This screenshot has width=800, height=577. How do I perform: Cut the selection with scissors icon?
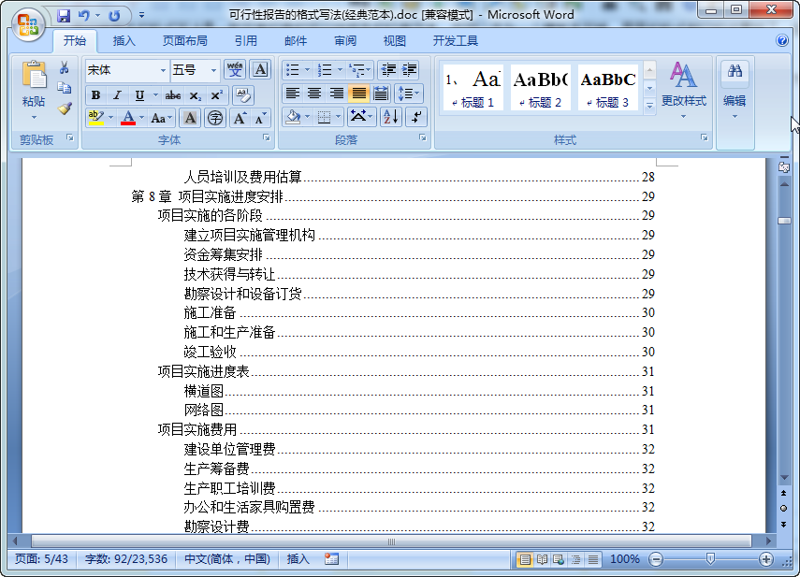click(x=64, y=67)
